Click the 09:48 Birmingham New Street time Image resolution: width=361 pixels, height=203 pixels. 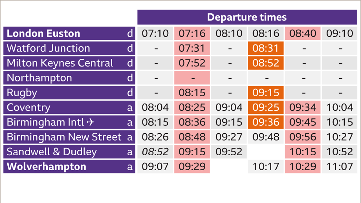click(266, 137)
